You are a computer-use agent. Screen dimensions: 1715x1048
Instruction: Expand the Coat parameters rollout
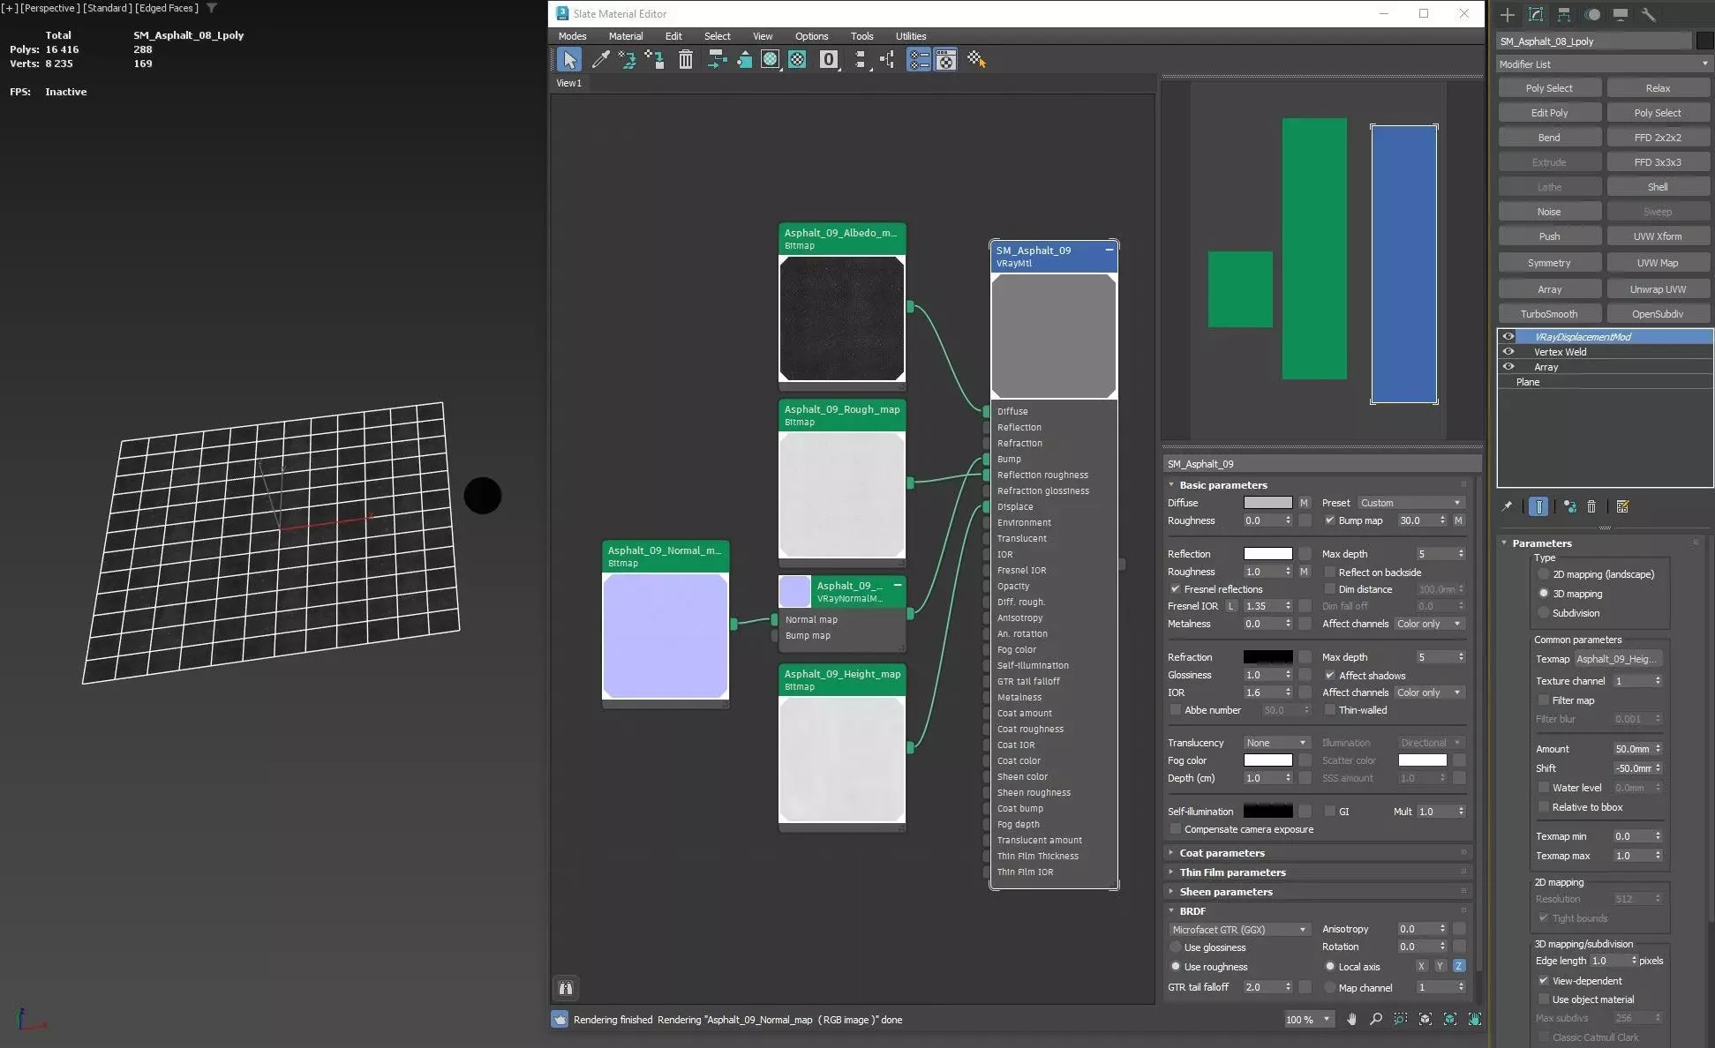coord(1222,853)
